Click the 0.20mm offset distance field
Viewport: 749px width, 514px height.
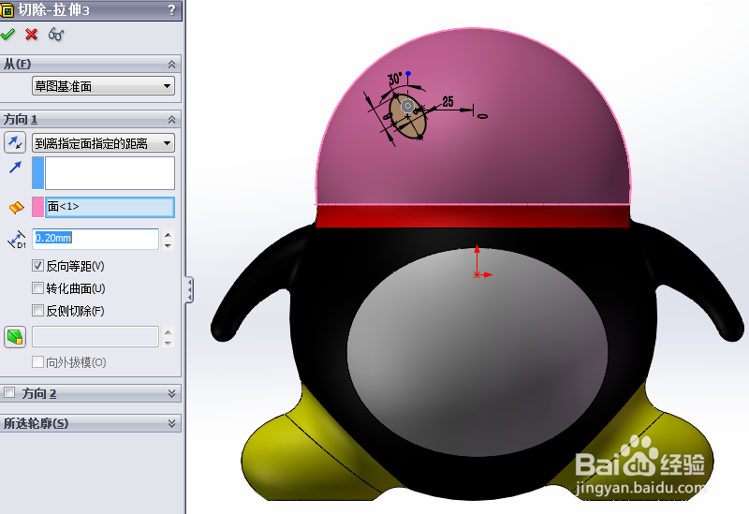pos(95,239)
